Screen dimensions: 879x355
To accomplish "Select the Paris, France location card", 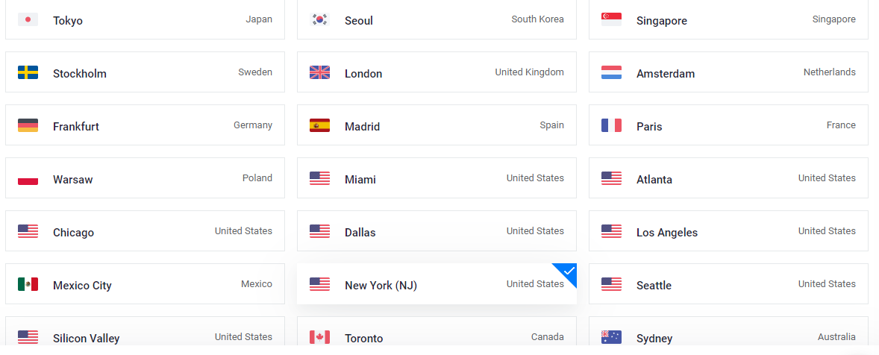I will (x=728, y=125).
